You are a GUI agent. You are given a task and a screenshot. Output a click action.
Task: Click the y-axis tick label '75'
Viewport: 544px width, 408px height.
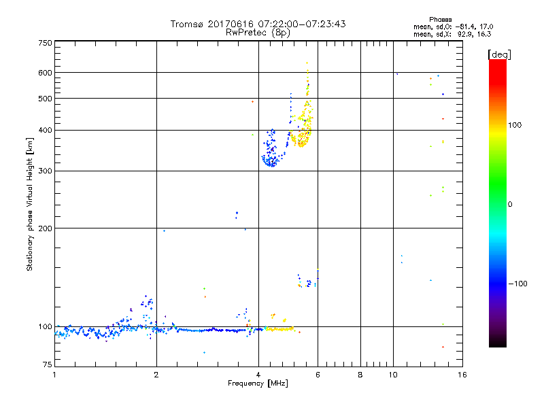pos(48,364)
